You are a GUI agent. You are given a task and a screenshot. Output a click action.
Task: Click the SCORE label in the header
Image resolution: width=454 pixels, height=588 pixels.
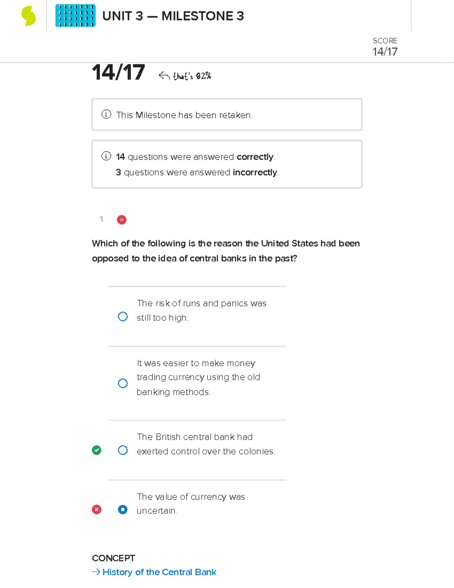pos(384,41)
